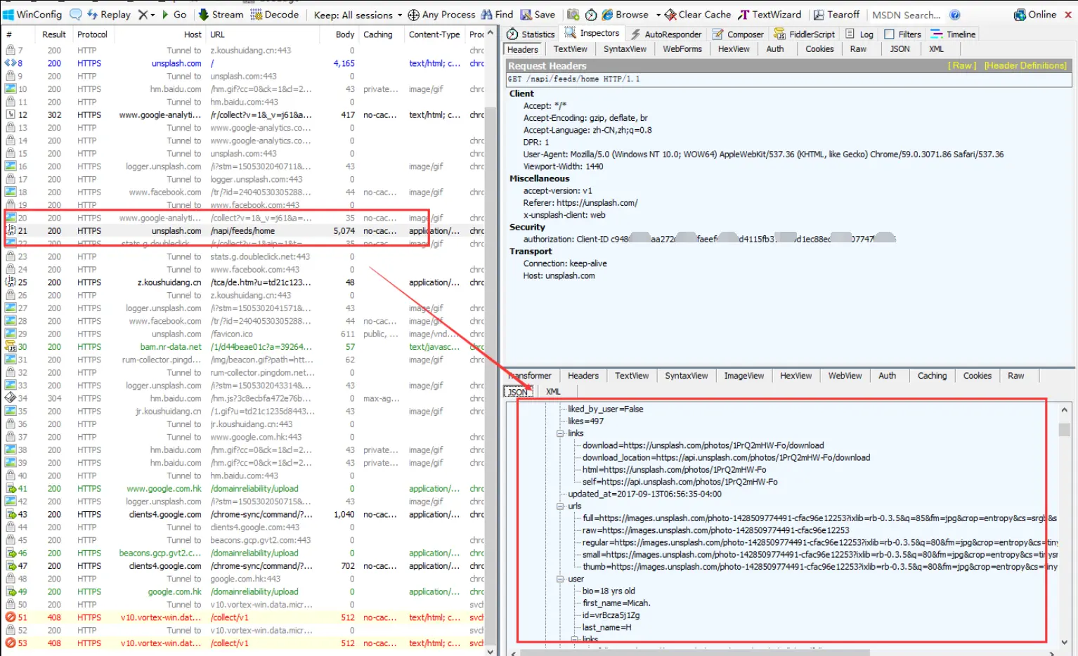This screenshot has height=656, width=1078.
Task: Click the Remove sessions X icon
Action: coord(143,14)
